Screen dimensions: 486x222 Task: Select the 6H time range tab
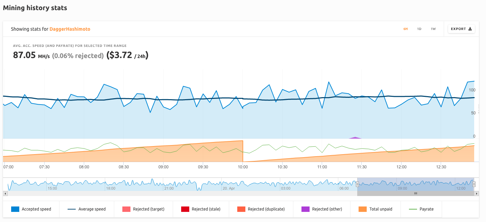point(405,29)
